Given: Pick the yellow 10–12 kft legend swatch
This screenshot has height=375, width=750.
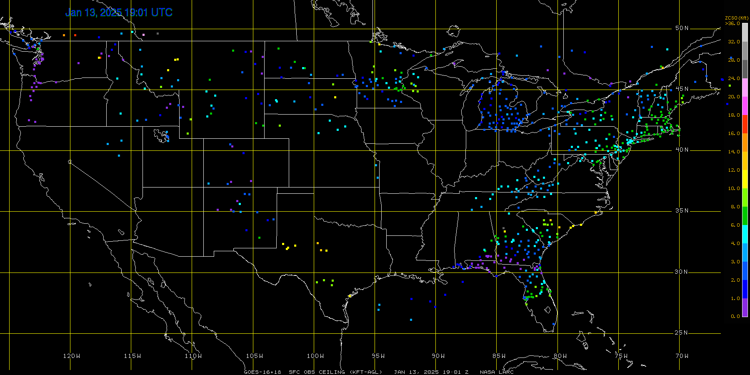Looking at the screenshot, I should (745, 179).
